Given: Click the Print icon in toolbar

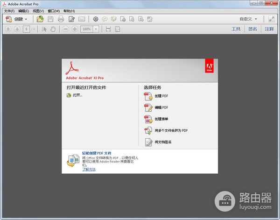Looking at the screenshot, I should coord(61,19).
